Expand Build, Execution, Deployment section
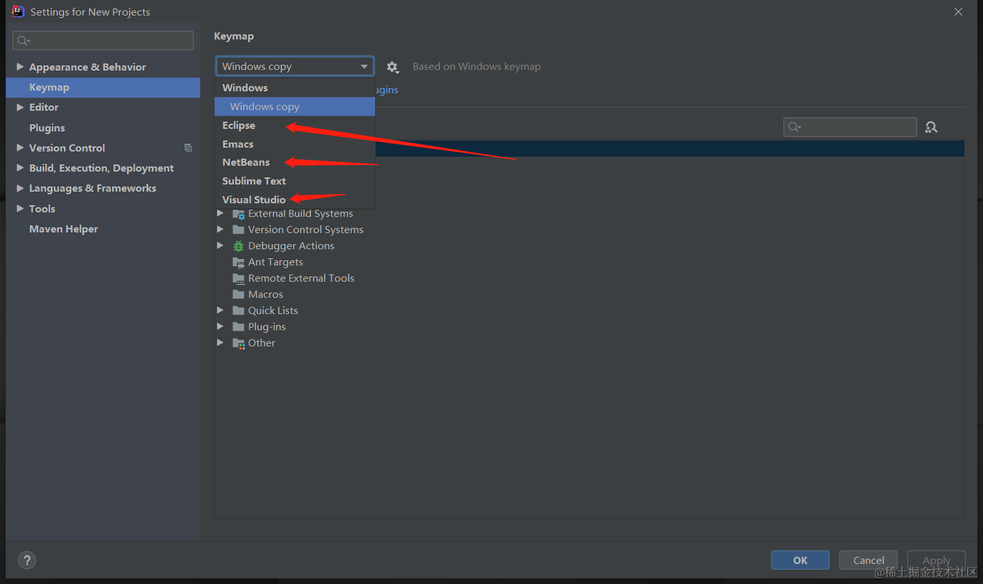983x584 pixels. [x=20, y=168]
